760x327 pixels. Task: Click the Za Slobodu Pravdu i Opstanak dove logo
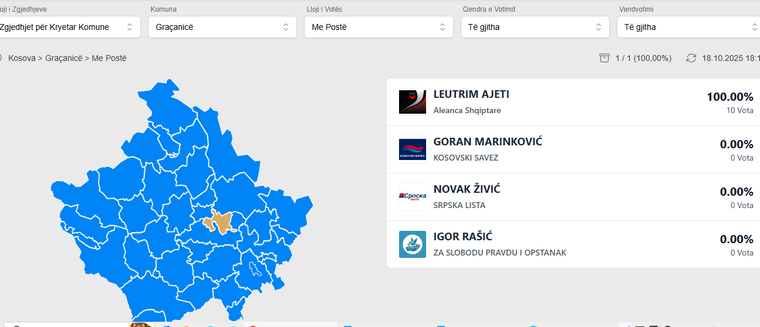tap(412, 244)
